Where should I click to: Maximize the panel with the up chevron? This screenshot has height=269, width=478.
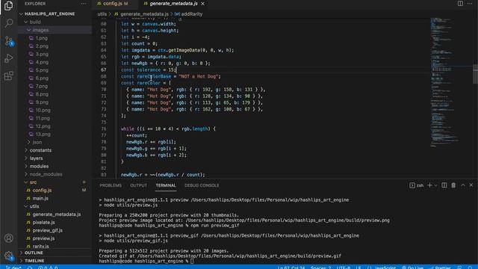tap(463, 185)
